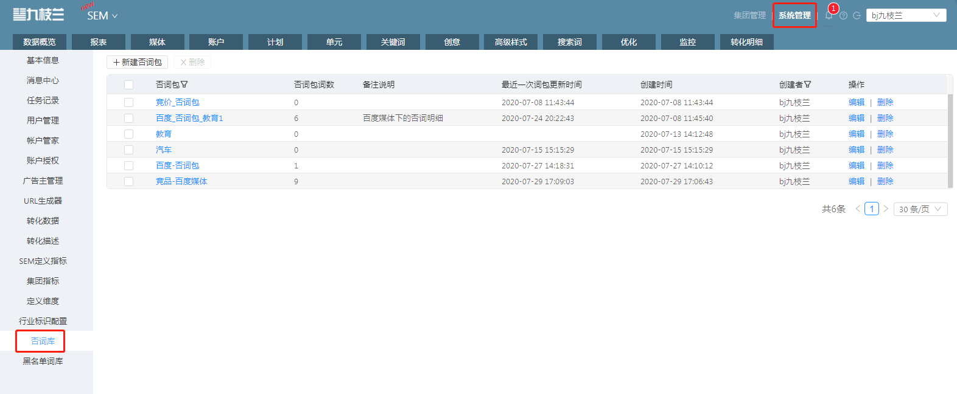Open the 汽车 negative word pack link

pos(164,150)
